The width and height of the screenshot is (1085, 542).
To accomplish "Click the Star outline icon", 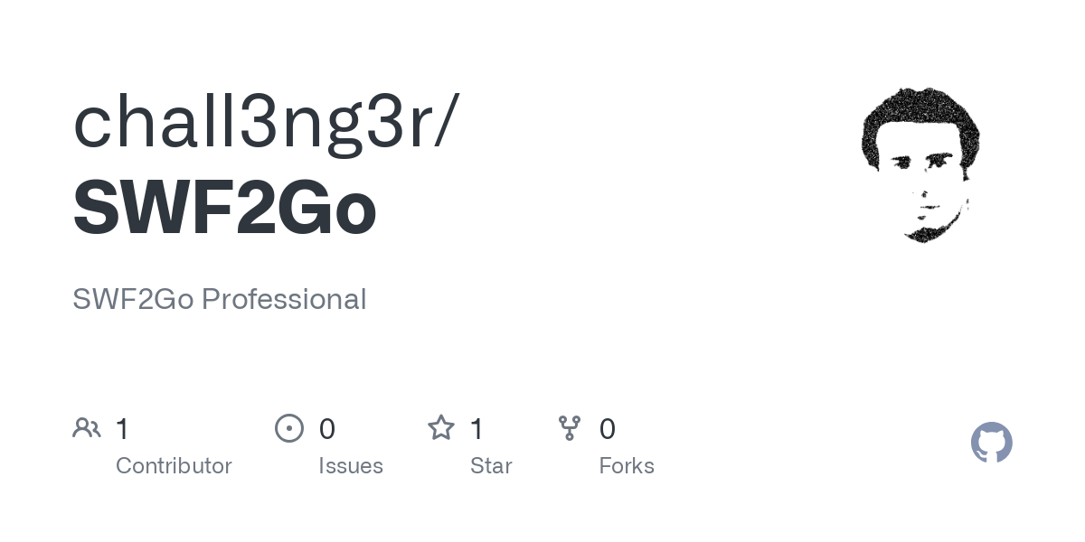I will tap(441, 428).
